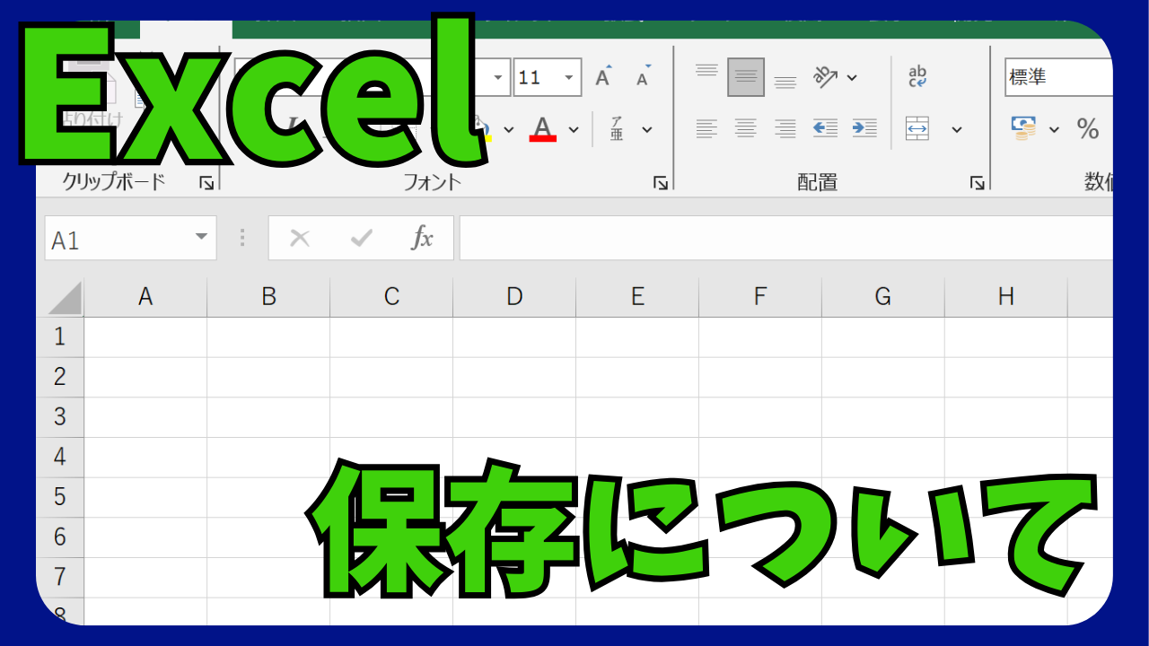Select column A header

[145, 297]
